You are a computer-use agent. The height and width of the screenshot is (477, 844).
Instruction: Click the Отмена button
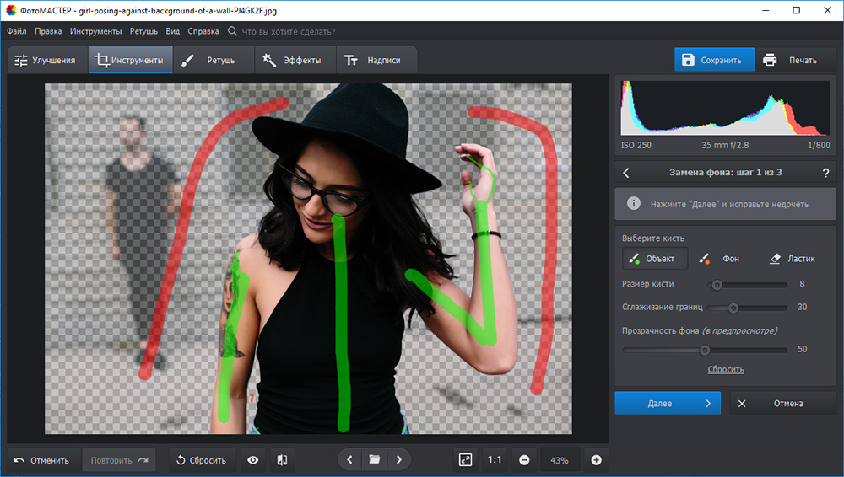783,404
